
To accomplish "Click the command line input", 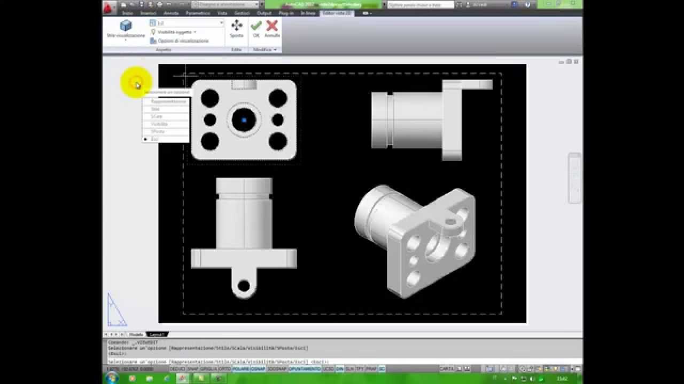I will (x=342, y=361).
